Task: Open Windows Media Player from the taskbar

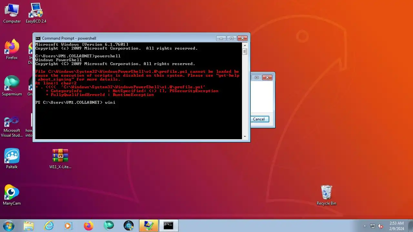Action: click(69, 226)
